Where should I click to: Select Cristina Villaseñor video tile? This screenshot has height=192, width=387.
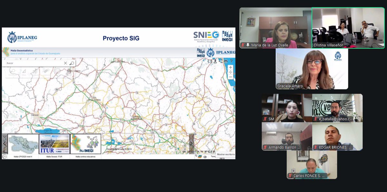(348, 28)
